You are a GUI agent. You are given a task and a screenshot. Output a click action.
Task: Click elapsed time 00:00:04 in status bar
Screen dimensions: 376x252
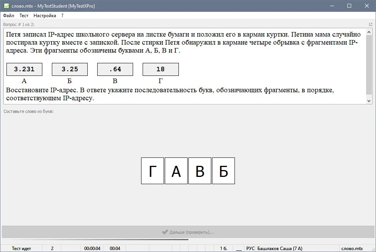pos(92,249)
